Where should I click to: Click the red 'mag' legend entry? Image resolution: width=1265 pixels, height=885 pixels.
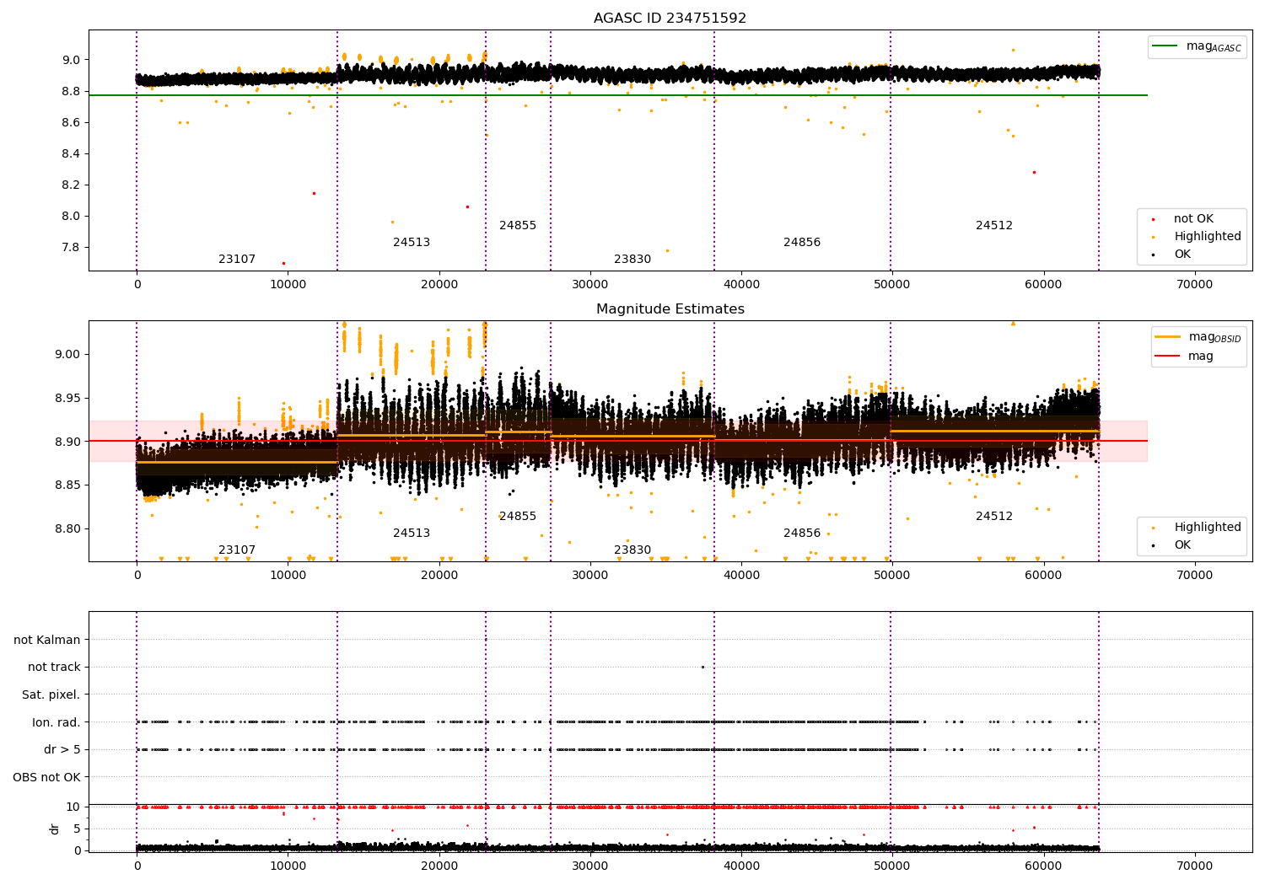click(1185, 356)
